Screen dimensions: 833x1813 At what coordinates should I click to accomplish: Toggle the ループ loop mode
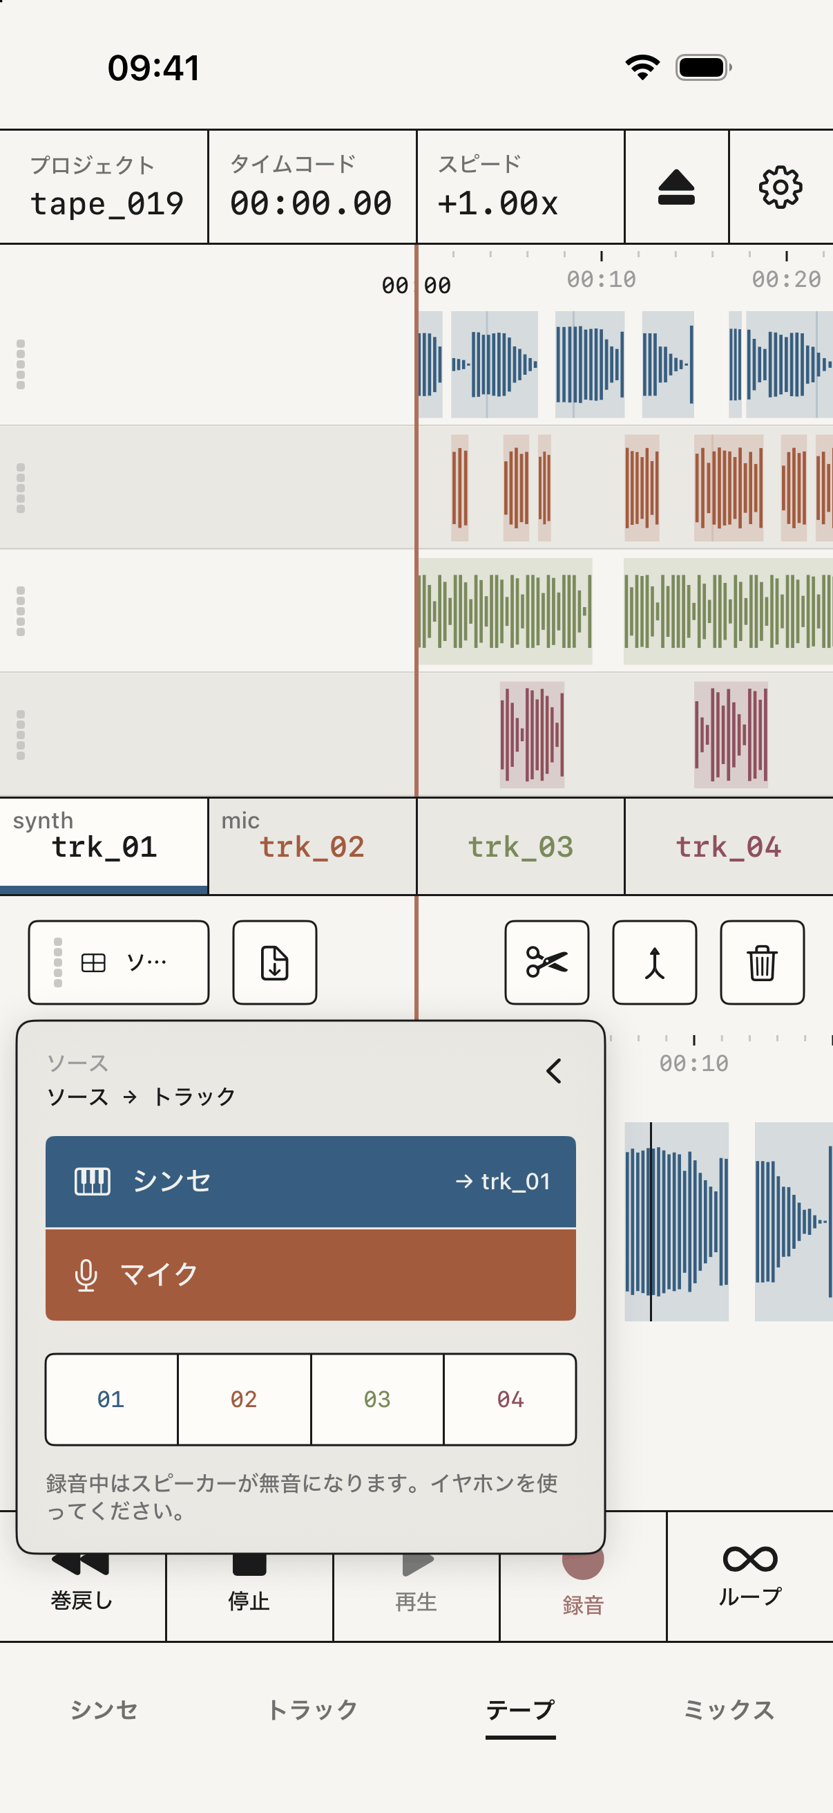pyautogui.click(x=750, y=1577)
